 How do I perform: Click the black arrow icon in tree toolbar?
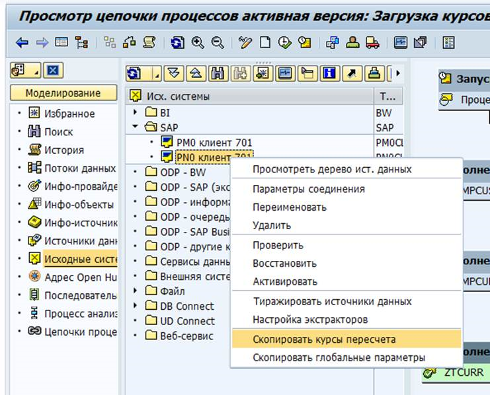(x=352, y=74)
